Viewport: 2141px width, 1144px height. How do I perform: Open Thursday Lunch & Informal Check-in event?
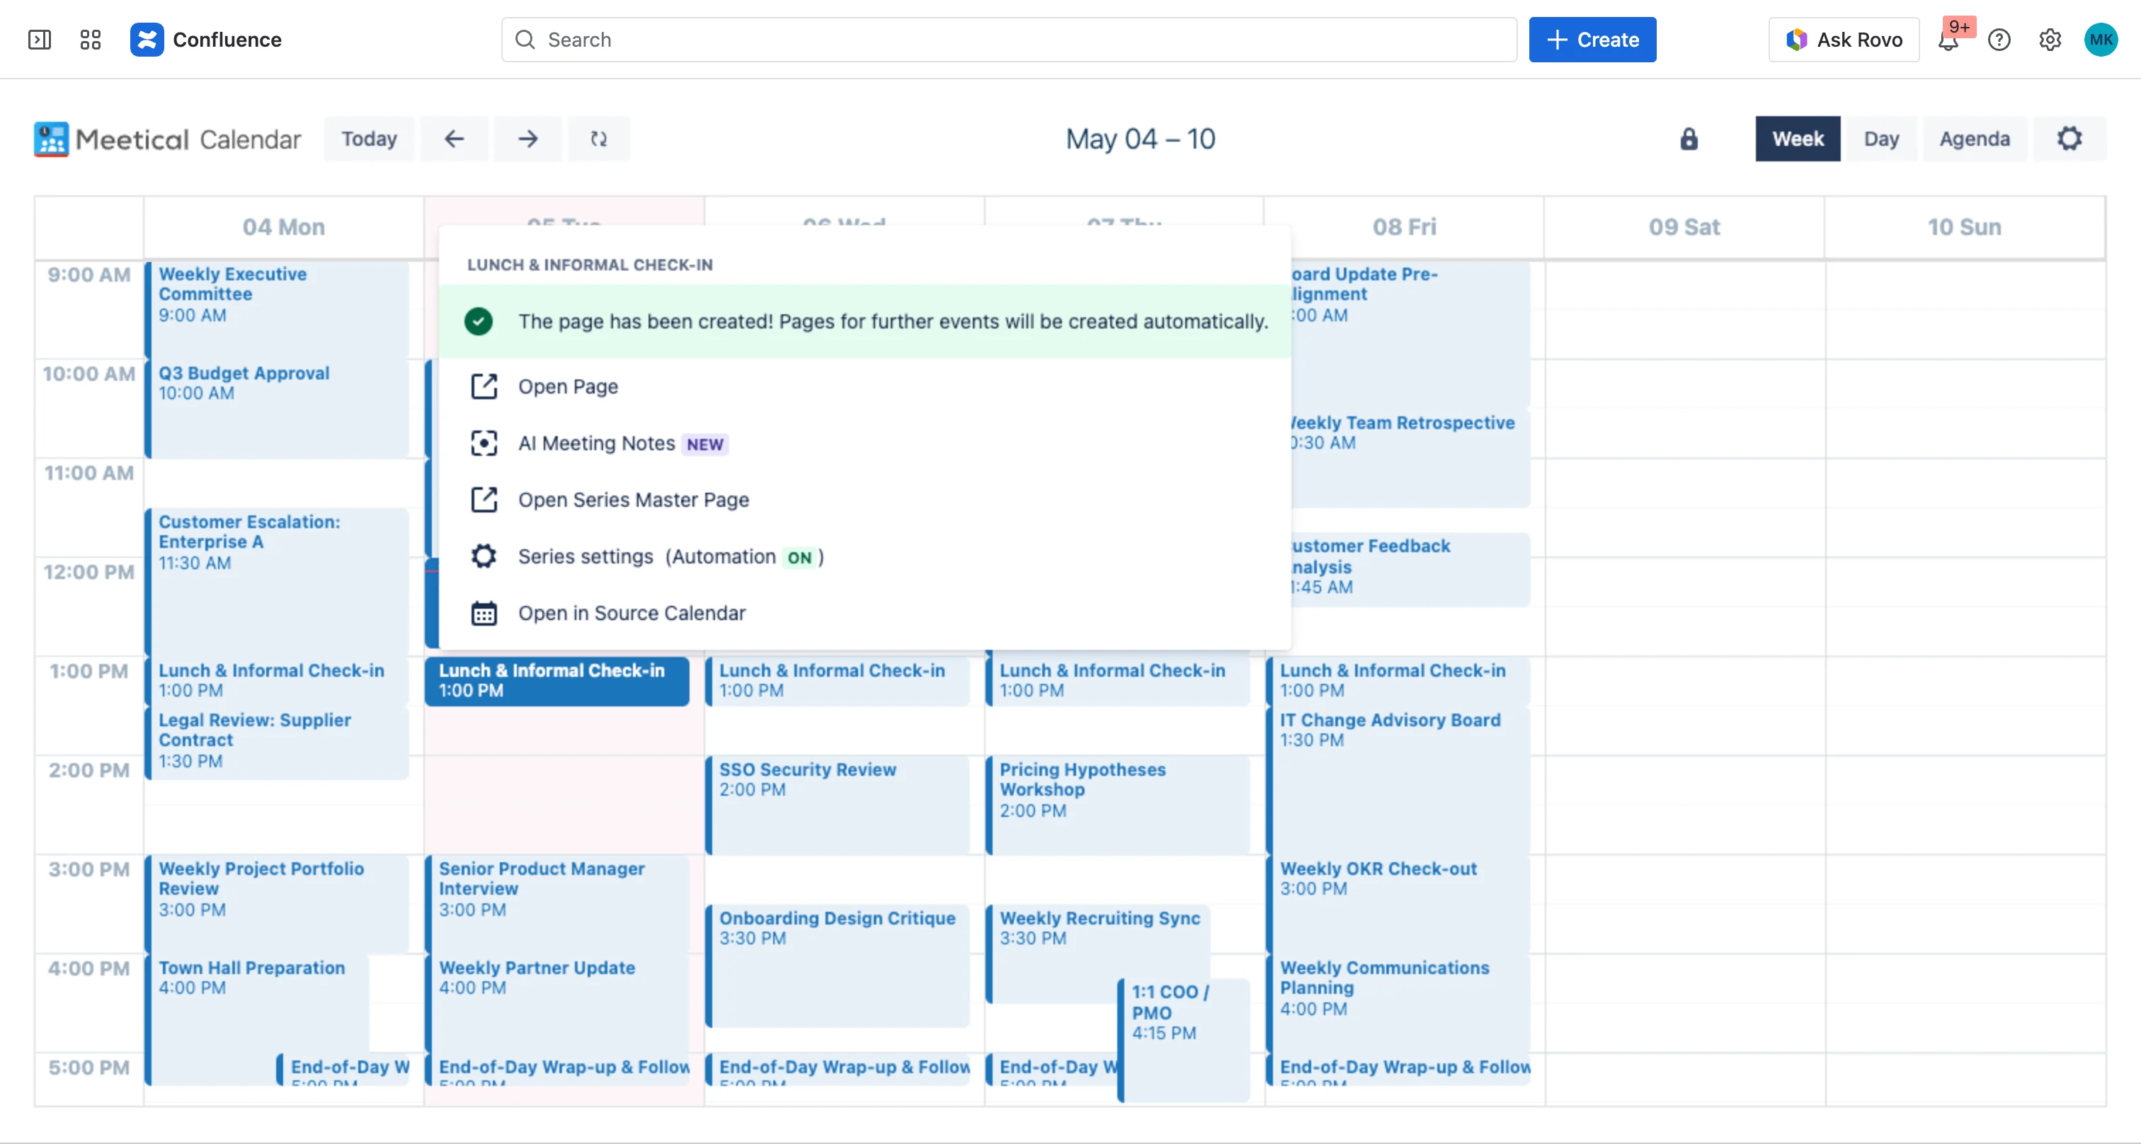(1118, 680)
